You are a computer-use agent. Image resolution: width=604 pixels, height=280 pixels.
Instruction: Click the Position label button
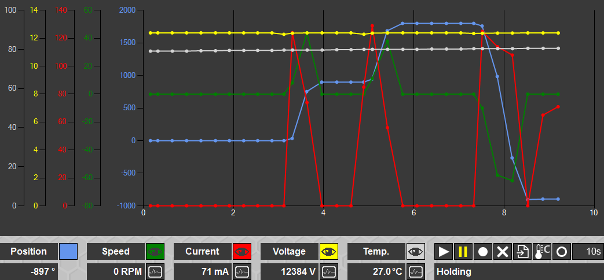point(28,252)
